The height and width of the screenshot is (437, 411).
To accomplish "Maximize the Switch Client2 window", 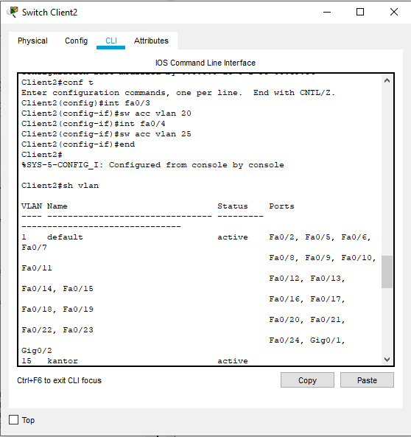I will [x=360, y=12].
